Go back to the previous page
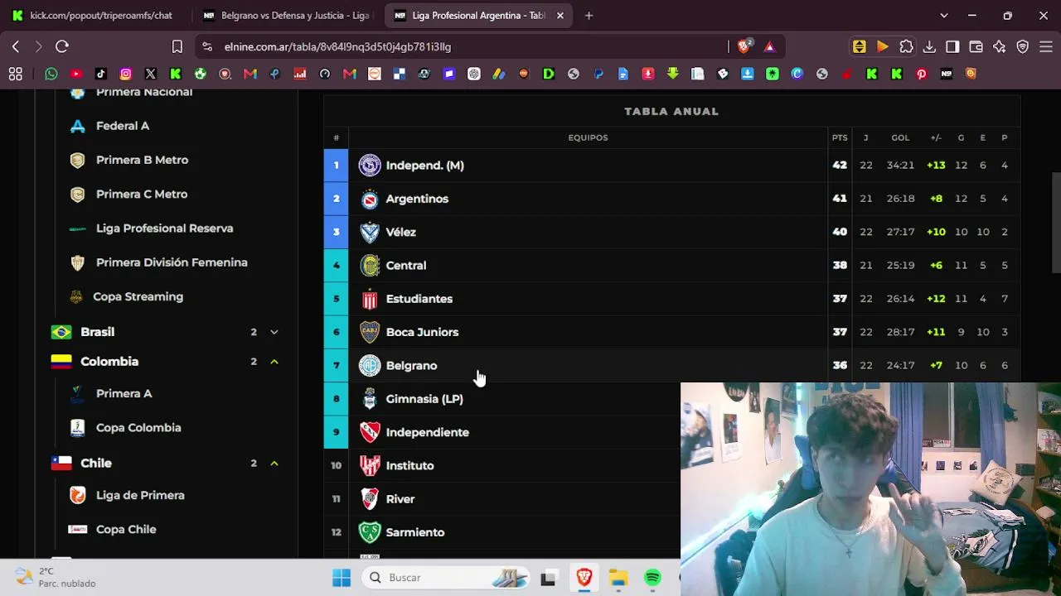The height and width of the screenshot is (596, 1061). (x=16, y=46)
